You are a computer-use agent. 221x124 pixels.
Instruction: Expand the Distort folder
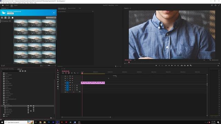pos(2,80)
